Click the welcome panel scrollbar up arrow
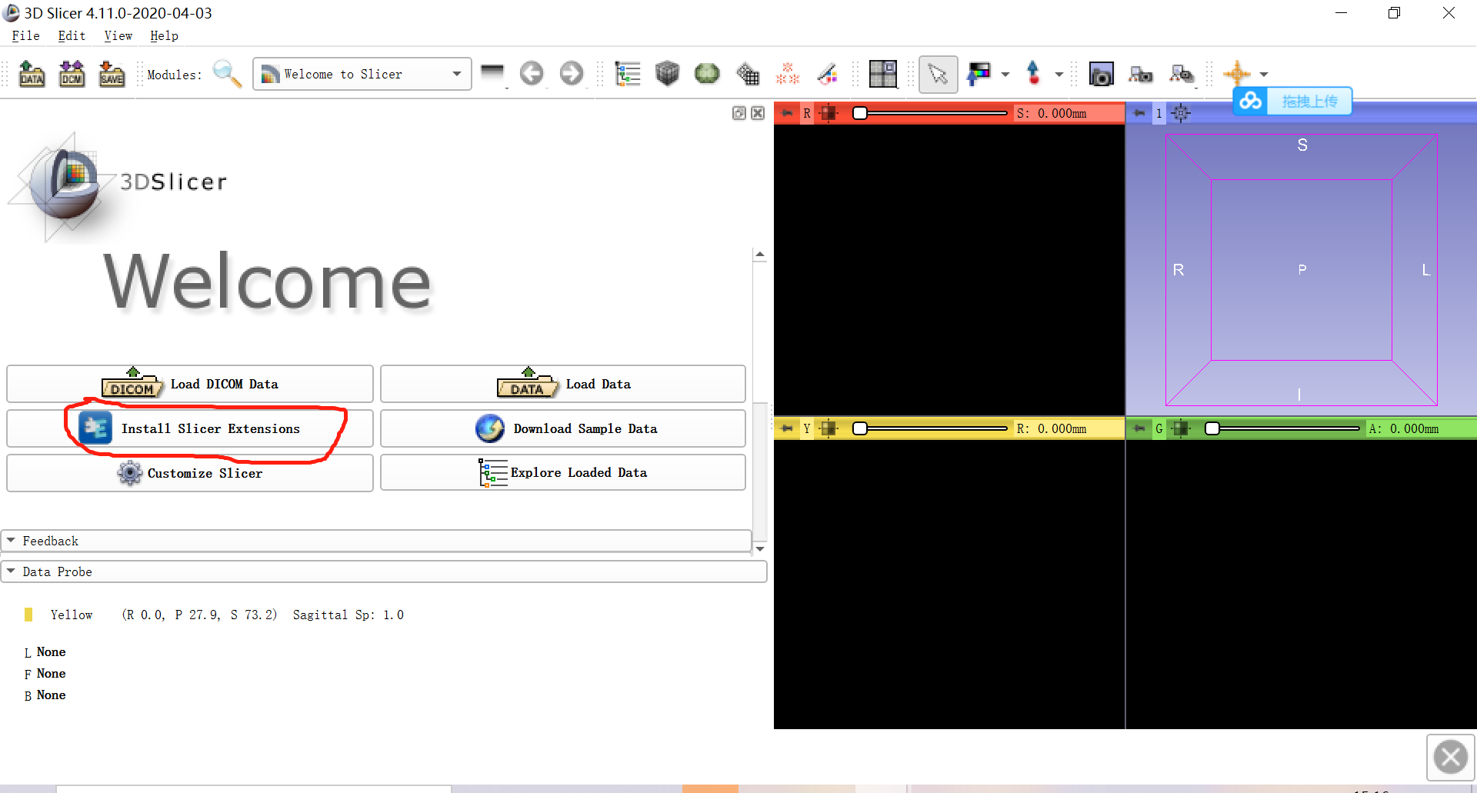 [x=760, y=255]
